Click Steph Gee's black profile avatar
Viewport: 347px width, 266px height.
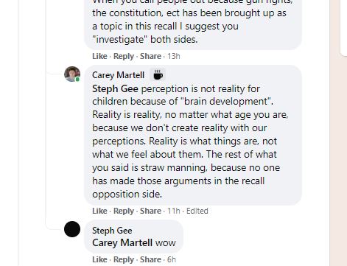click(x=72, y=229)
